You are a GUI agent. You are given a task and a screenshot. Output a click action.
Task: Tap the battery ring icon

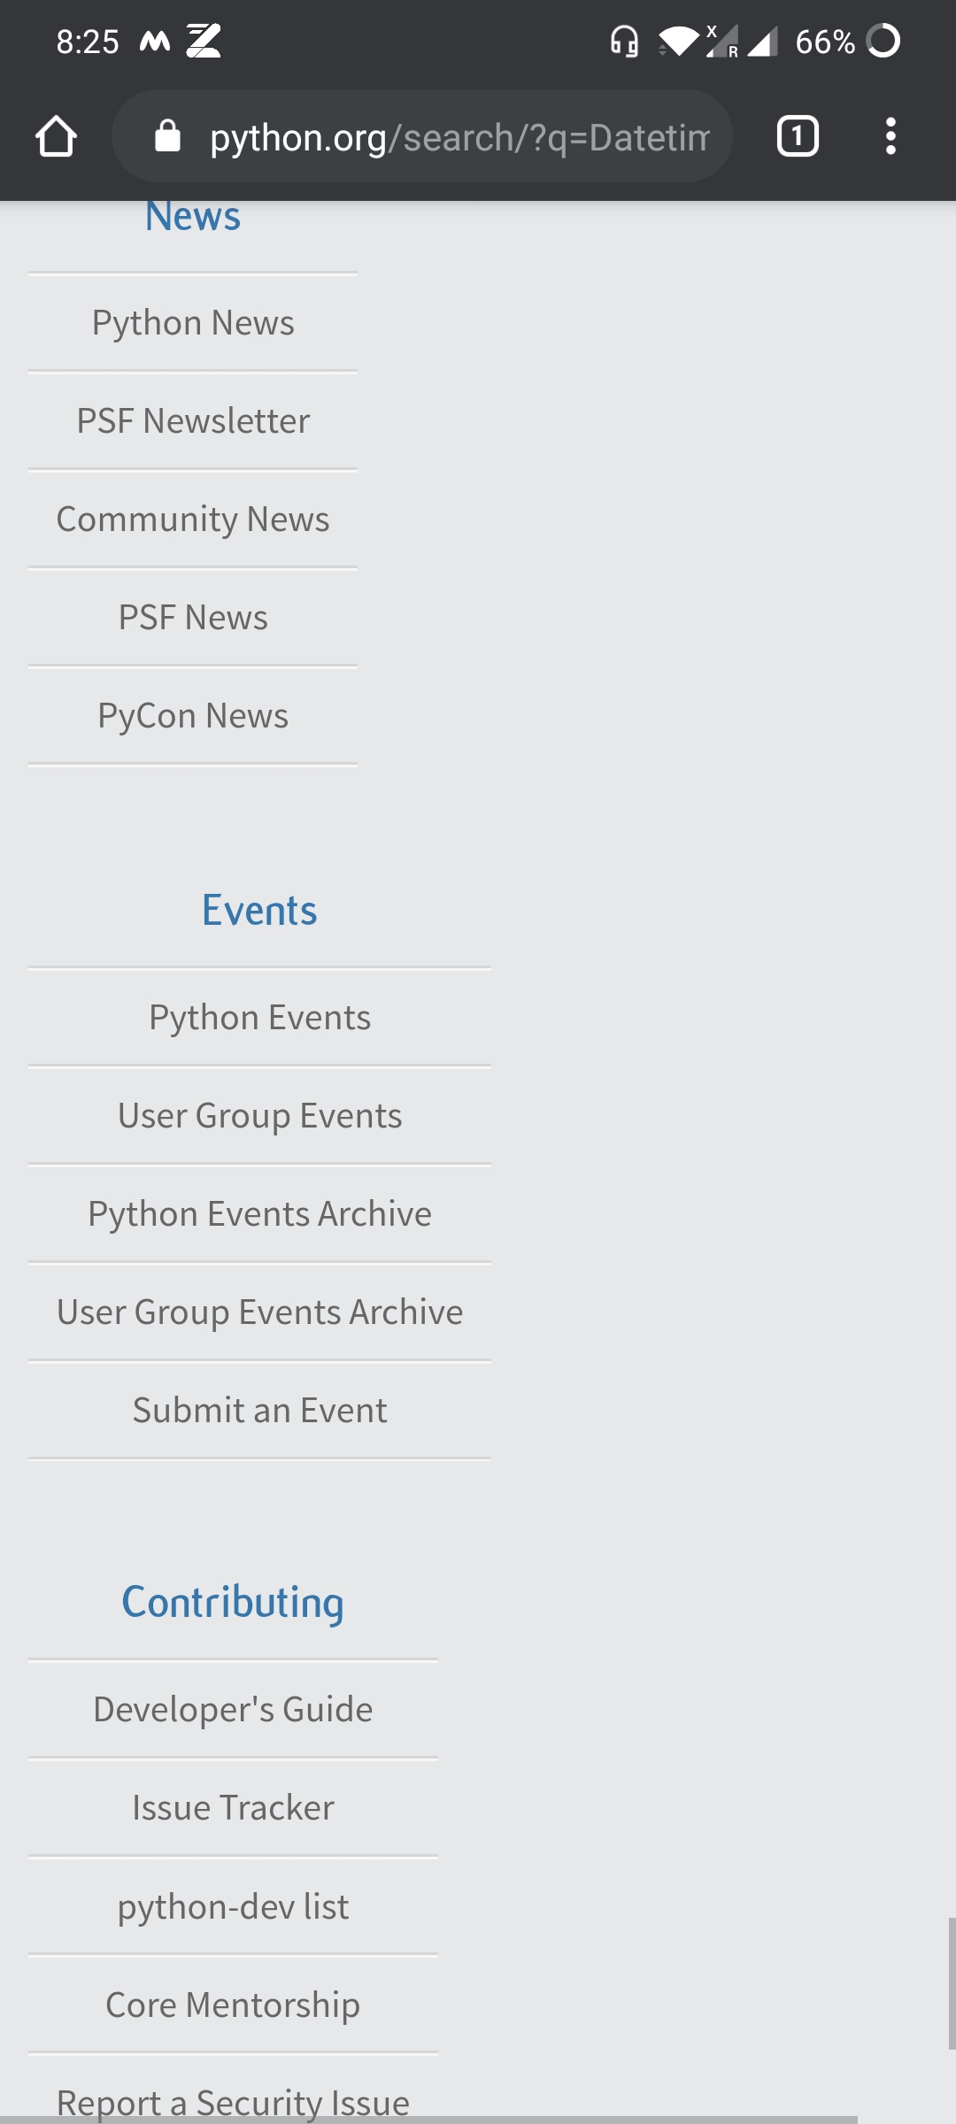[x=883, y=41]
